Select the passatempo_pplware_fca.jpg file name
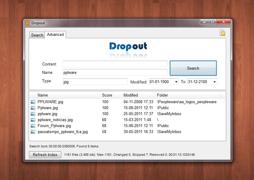Viewport: 254px width, 180px height. 63,132
